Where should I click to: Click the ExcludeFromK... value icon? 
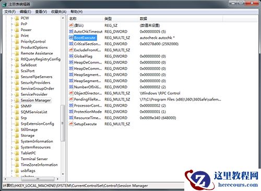[71, 50]
